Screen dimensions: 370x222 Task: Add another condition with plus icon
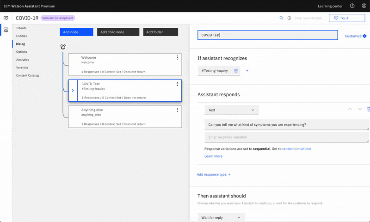click(247, 71)
